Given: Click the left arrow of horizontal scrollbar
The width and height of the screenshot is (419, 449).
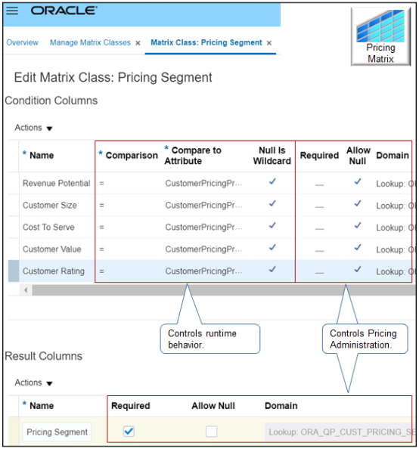Looking at the screenshot, I should point(26,290).
